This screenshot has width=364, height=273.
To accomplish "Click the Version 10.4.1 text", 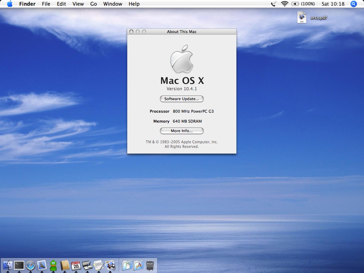I will pyautogui.click(x=182, y=89).
